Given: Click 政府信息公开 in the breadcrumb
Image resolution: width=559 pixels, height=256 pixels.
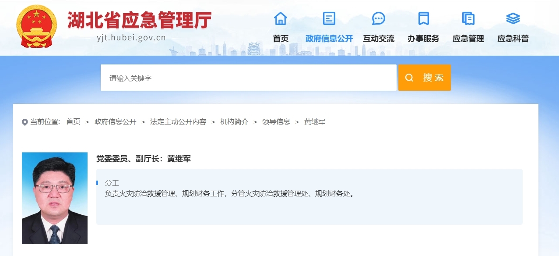Looking at the screenshot, I should point(116,122).
